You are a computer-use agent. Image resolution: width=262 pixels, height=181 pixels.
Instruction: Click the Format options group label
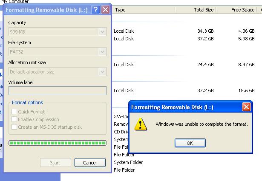click(27, 102)
